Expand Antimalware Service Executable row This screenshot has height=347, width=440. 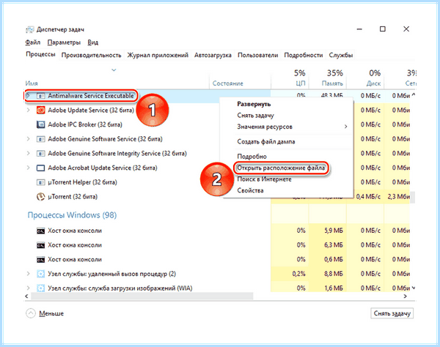pyautogui.click(x=28, y=96)
